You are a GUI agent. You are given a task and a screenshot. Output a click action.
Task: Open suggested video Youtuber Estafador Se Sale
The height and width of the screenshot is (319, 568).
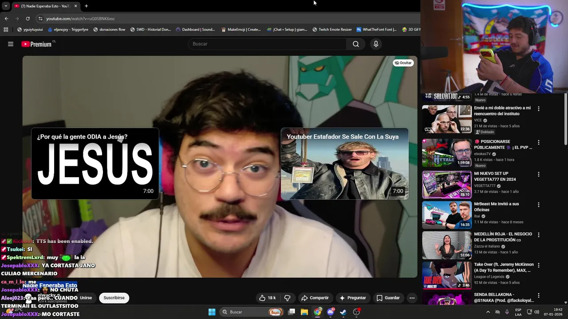click(345, 163)
